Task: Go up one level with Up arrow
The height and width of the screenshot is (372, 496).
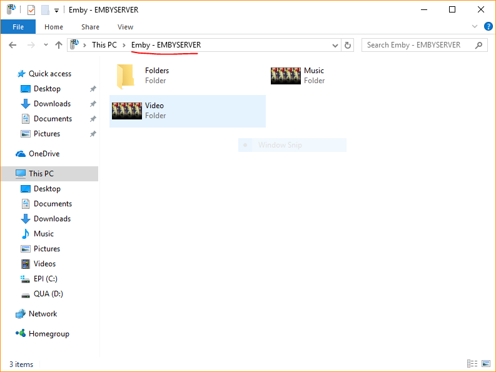Action: pos(59,45)
